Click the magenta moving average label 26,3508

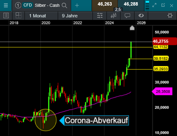point(162,91)
